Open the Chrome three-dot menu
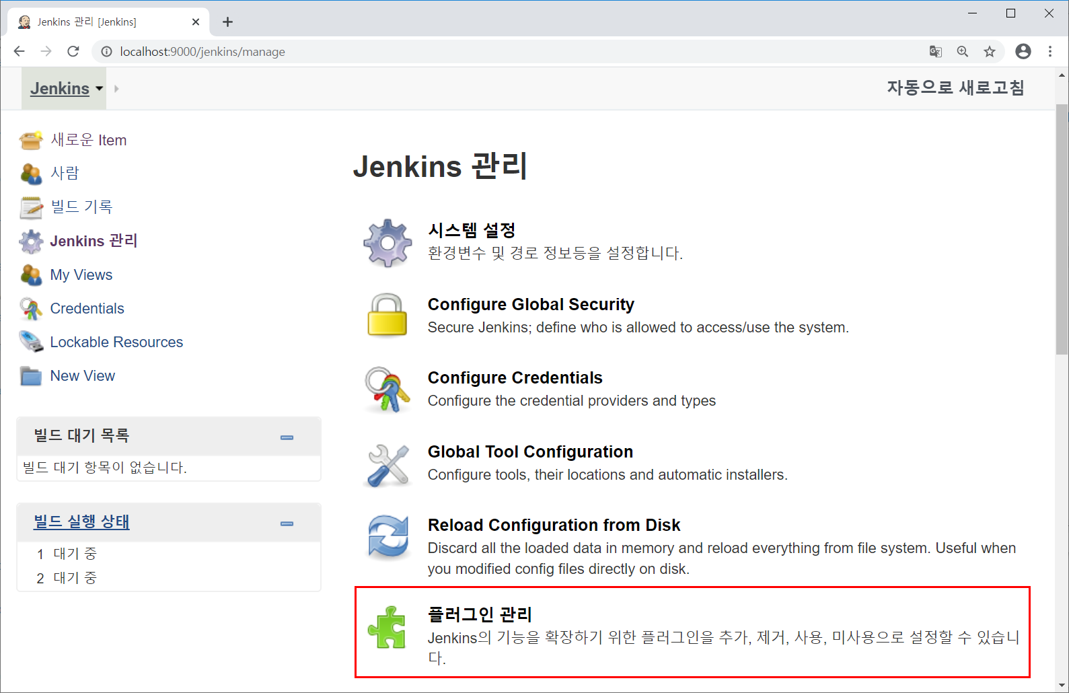 click(x=1050, y=51)
